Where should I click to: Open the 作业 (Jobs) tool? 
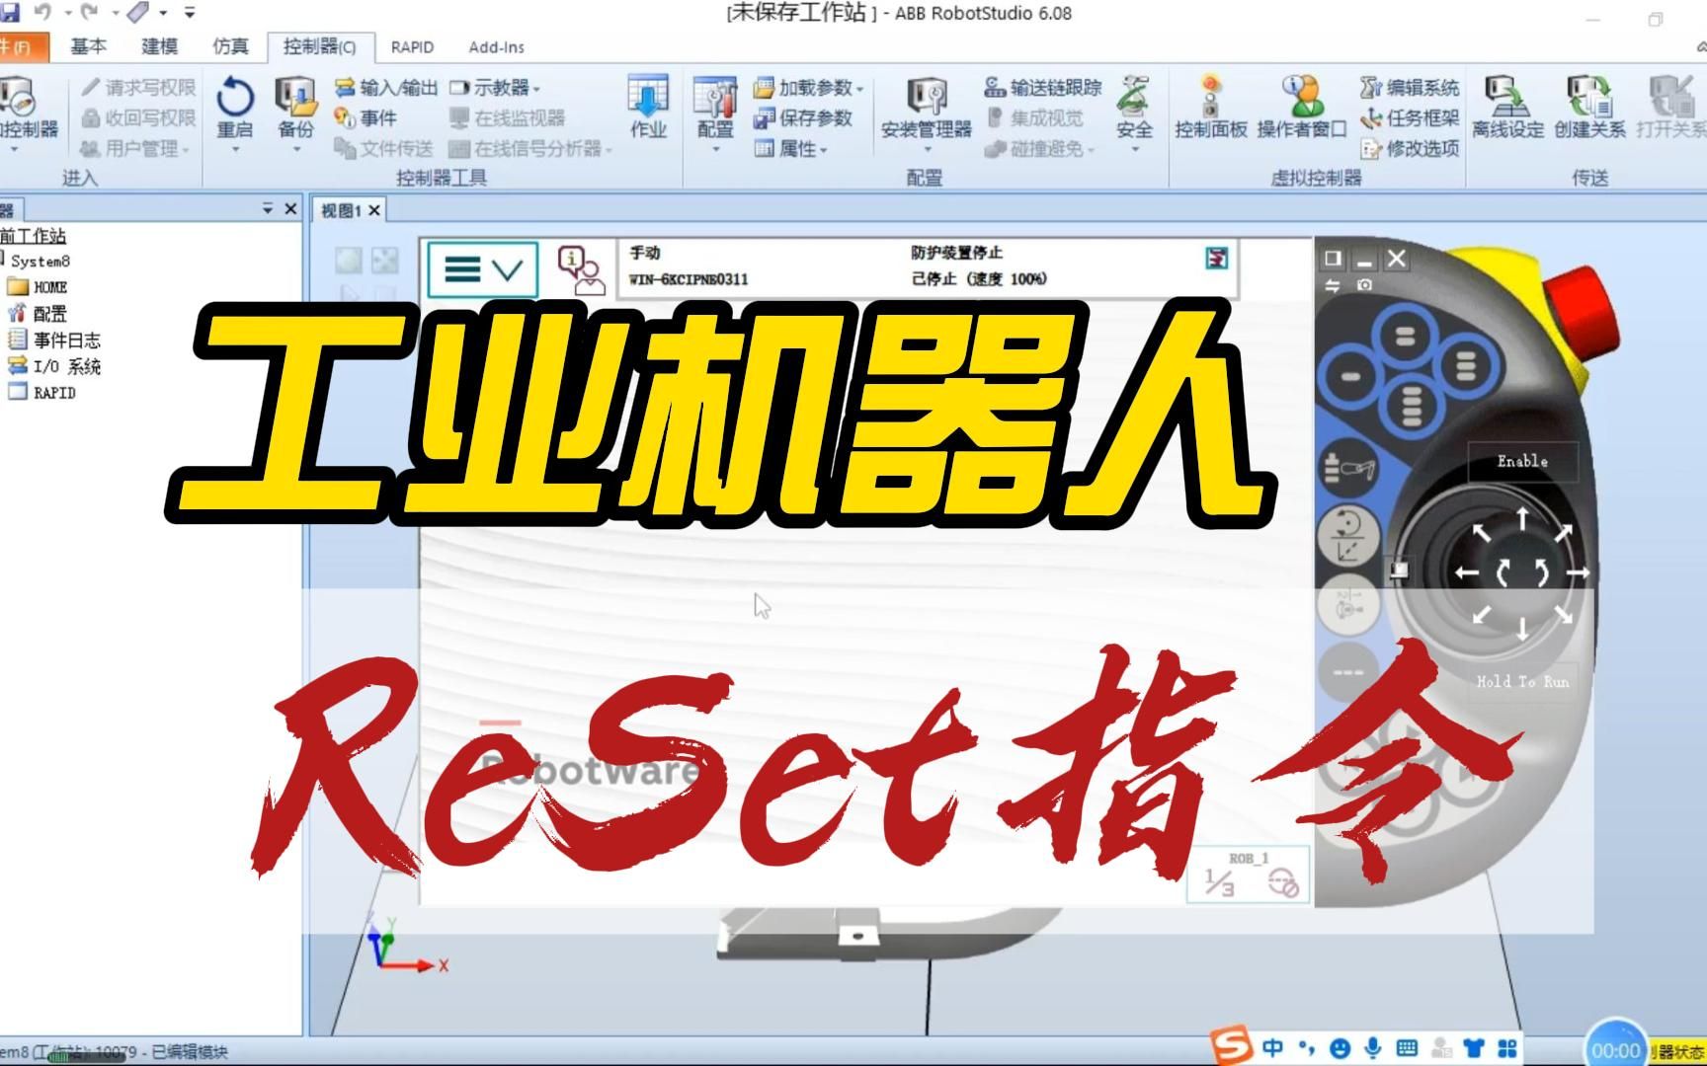[648, 106]
